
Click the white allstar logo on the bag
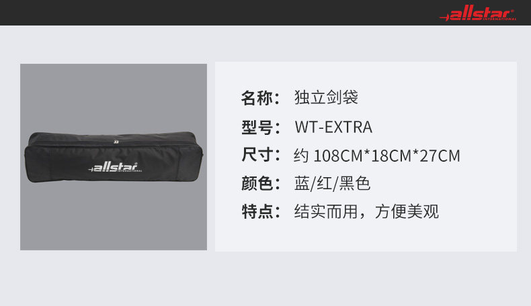click(115, 167)
